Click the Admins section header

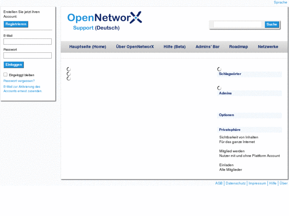point(249,93)
